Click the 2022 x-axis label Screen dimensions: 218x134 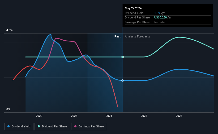click(x=39, y=116)
